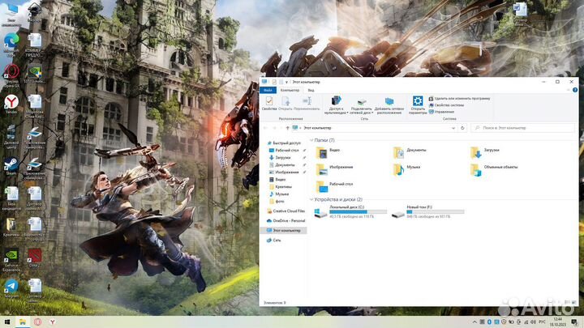Image resolution: width=584 pixels, height=328 pixels.
Task: Click File Explorer on the taskbar
Action: coord(23,322)
